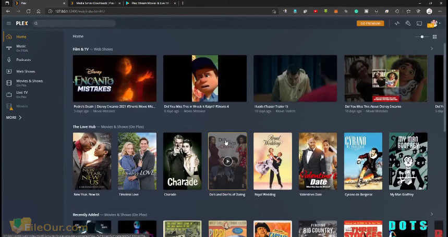Reload the browser page

coord(28,11)
